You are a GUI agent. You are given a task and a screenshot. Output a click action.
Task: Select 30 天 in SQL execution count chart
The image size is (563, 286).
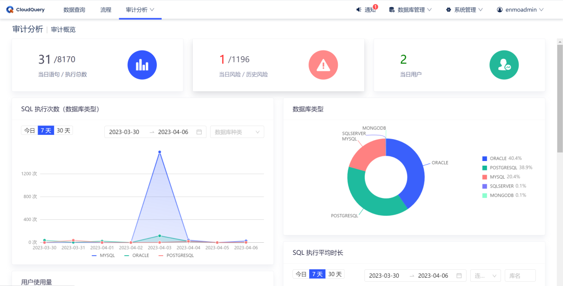[64, 131]
